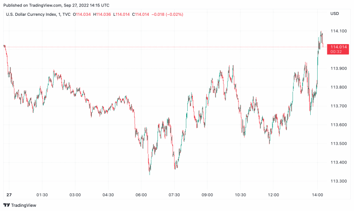Click the 27 date marker on time axis
Image resolution: width=354 pixels, height=211 pixels.
(9, 195)
